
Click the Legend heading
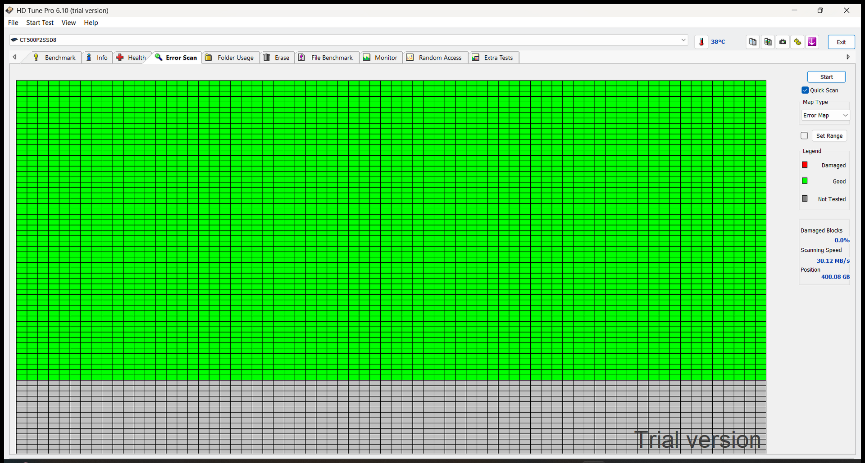coord(812,151)
